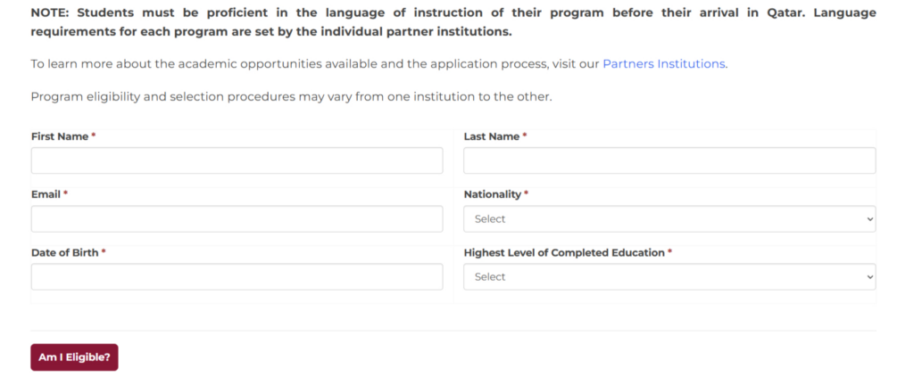914x385 pixels.
Task: Select the Date of Birth field
Action: coord(237,276)
